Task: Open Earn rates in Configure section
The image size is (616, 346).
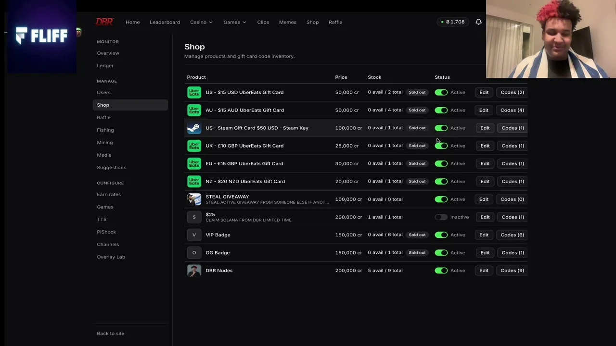Action: click(109, 194)
